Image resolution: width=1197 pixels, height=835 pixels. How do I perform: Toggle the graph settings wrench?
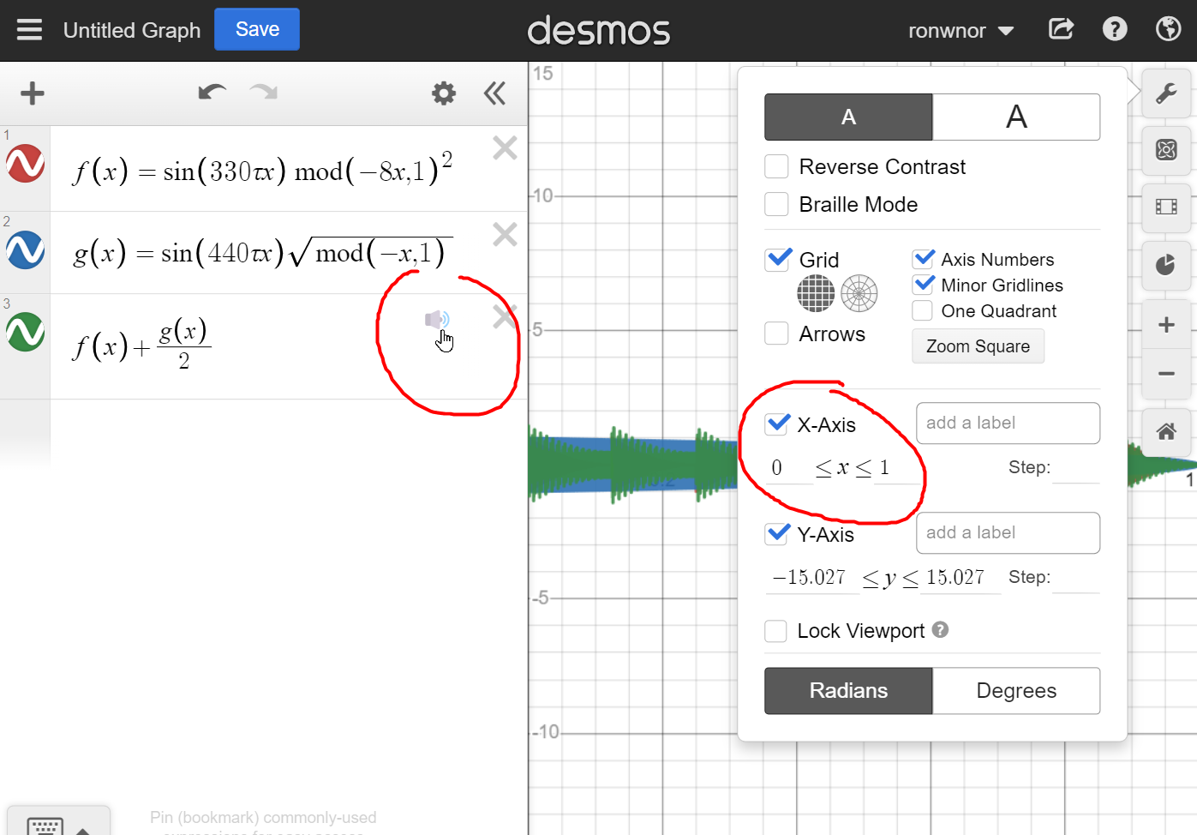click(x=1166, y=93)
